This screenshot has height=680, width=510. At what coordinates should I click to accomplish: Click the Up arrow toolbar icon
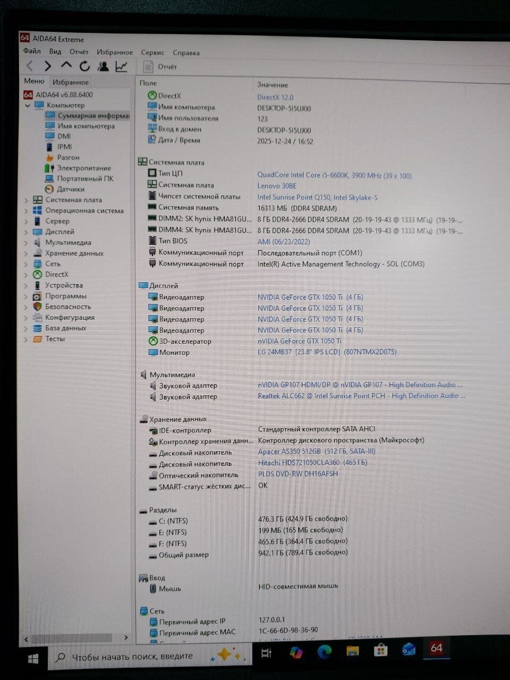(x=66, y=65)
